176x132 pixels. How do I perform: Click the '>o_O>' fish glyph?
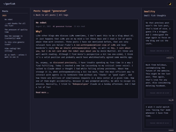(171, 100)
